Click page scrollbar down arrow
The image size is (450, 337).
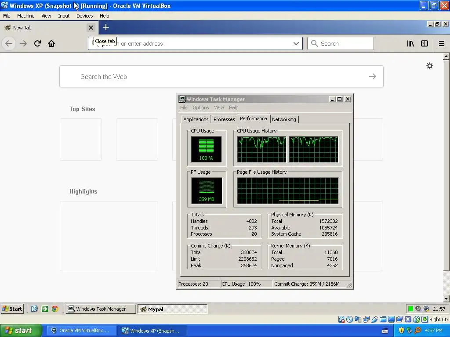pyautogui.click(x=446, y=298)
